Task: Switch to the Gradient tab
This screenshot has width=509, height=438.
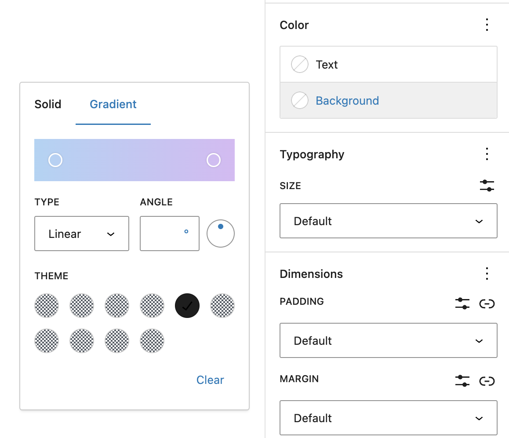Action: point(113,104)
